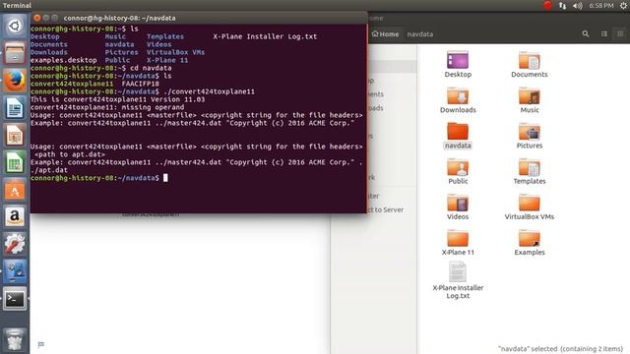
Task: Click the Terminal window title bar
Action: point(199,18)
